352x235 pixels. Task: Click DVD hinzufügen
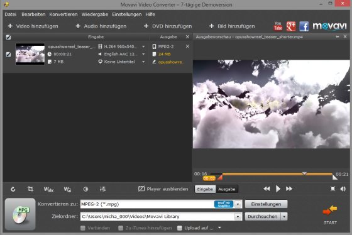168,26
